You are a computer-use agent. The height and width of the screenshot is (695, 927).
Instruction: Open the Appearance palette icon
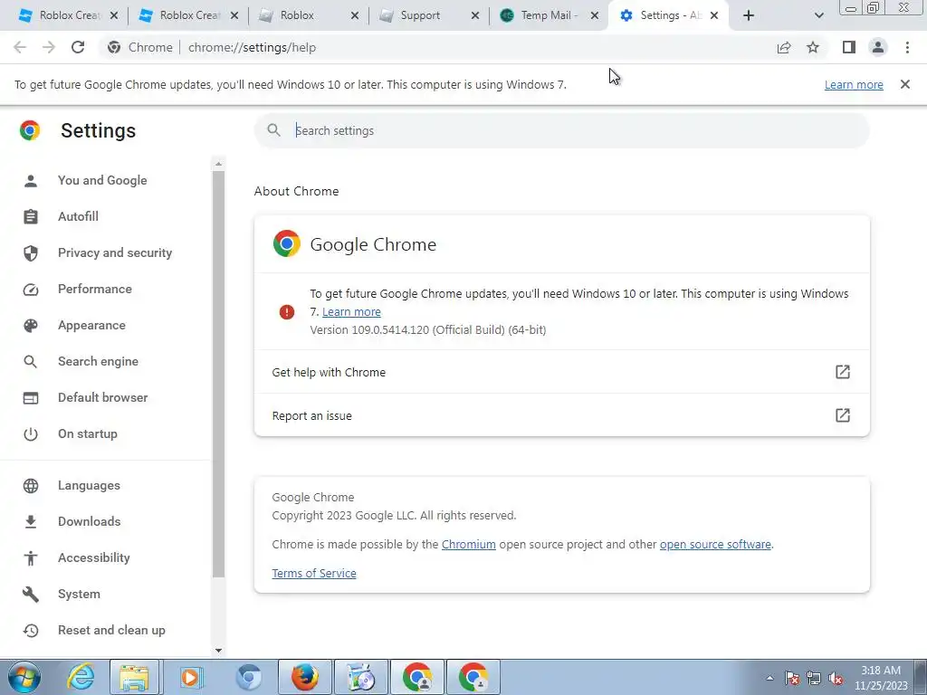click(x=31, y=326)
